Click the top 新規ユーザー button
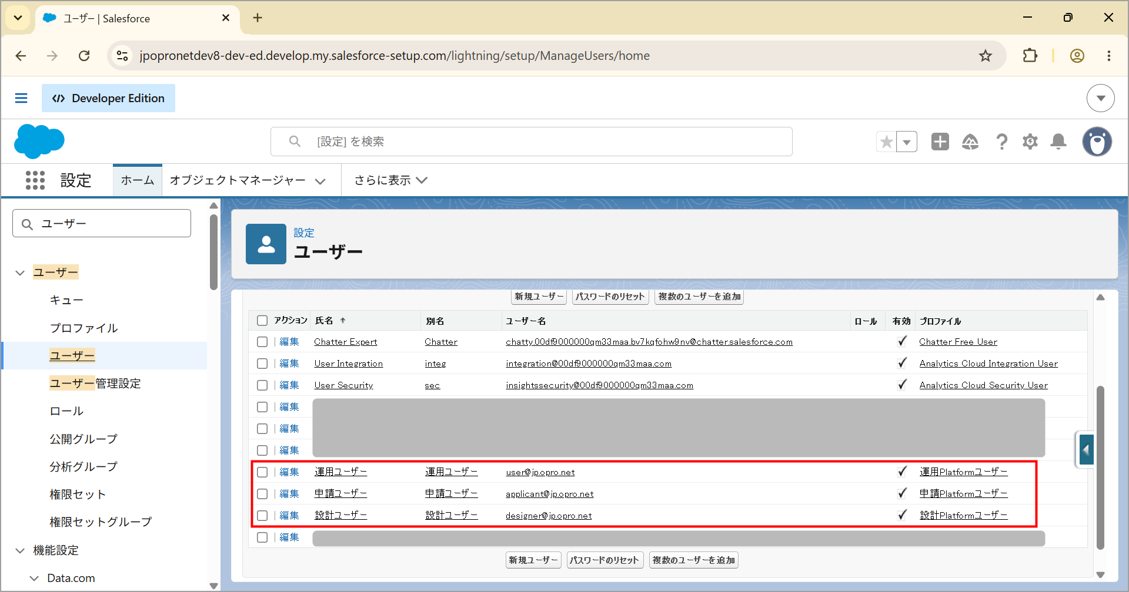 tap(539, 297)
